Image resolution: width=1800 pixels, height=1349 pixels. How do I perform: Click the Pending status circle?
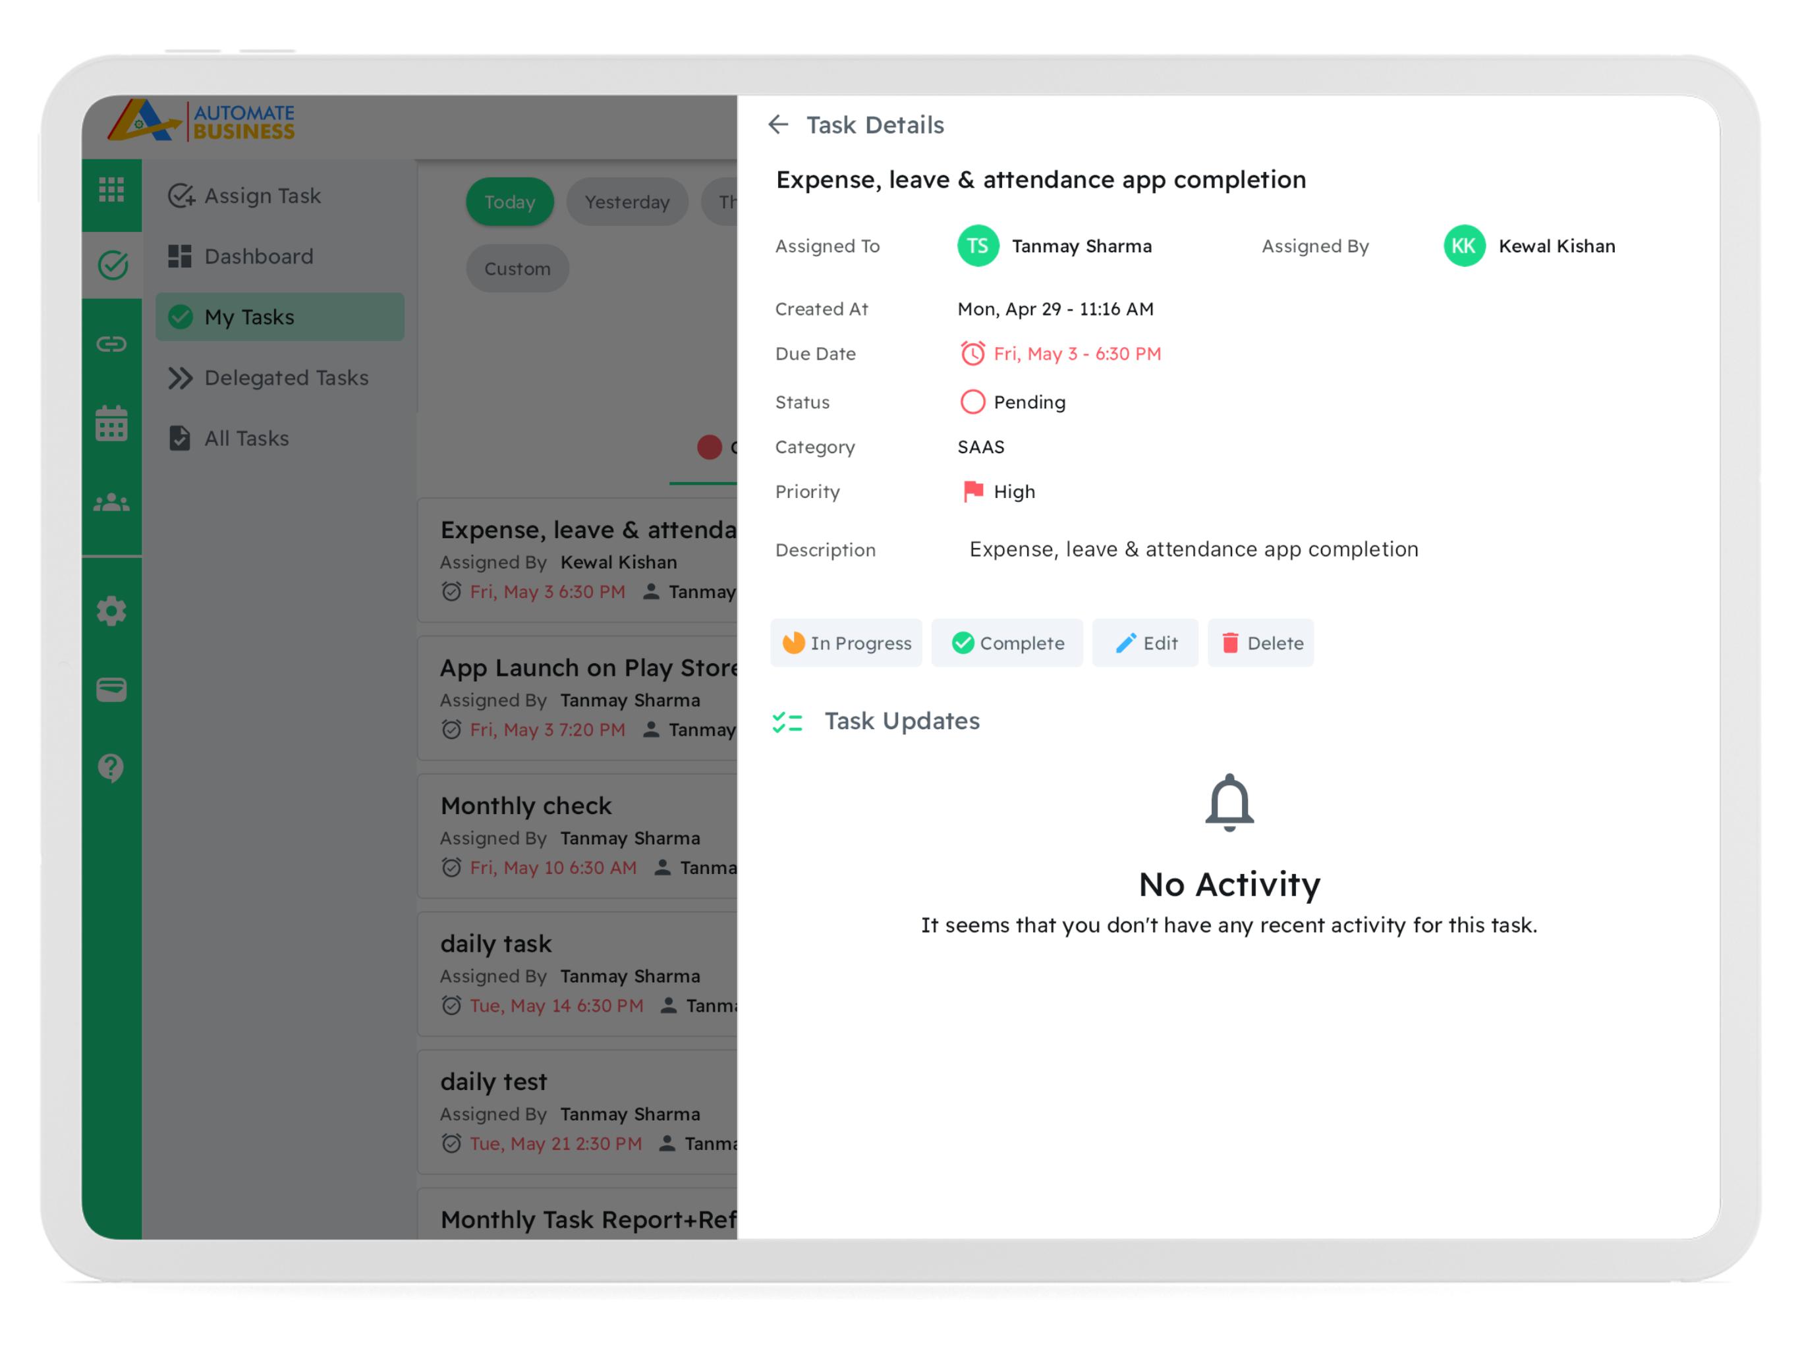[972, 402]
